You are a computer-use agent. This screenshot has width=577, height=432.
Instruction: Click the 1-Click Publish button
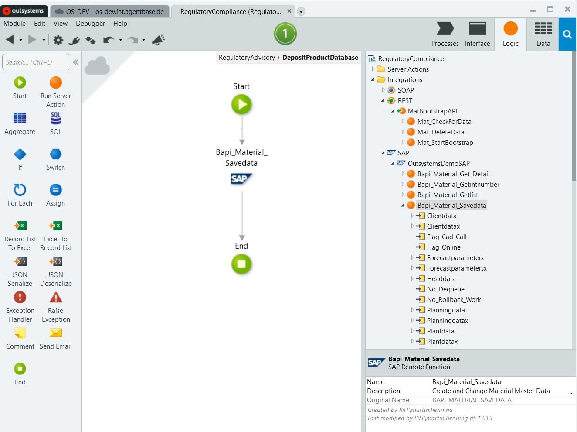[285, 33]
